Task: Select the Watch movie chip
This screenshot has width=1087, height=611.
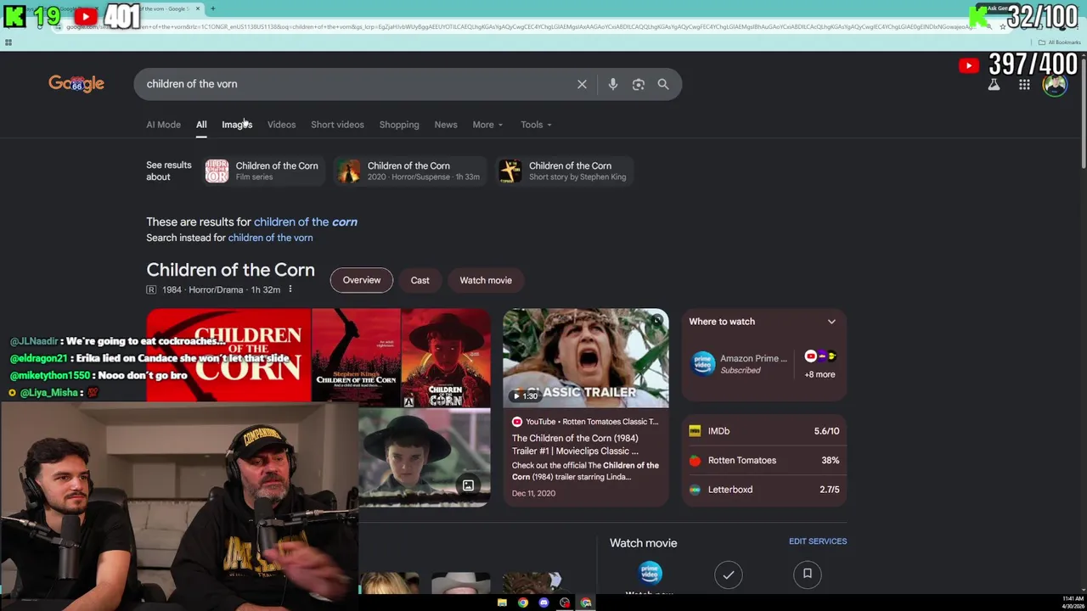Action: click(486, 280)
